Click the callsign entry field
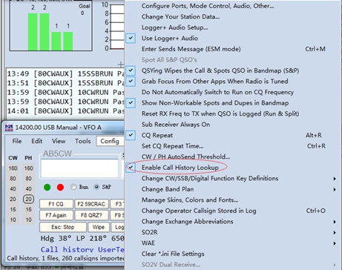Image resolution: width=342 pixels, height=270 pixels. pos(79,168)
